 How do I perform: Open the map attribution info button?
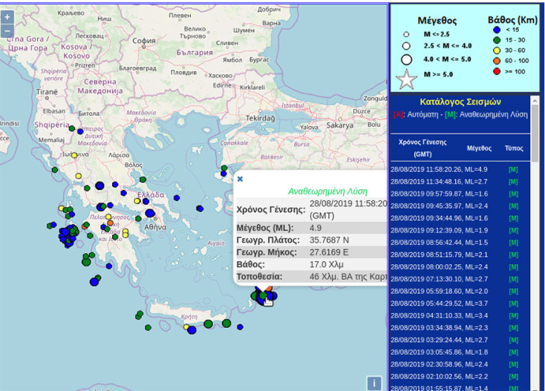click(x=375, y=383)
